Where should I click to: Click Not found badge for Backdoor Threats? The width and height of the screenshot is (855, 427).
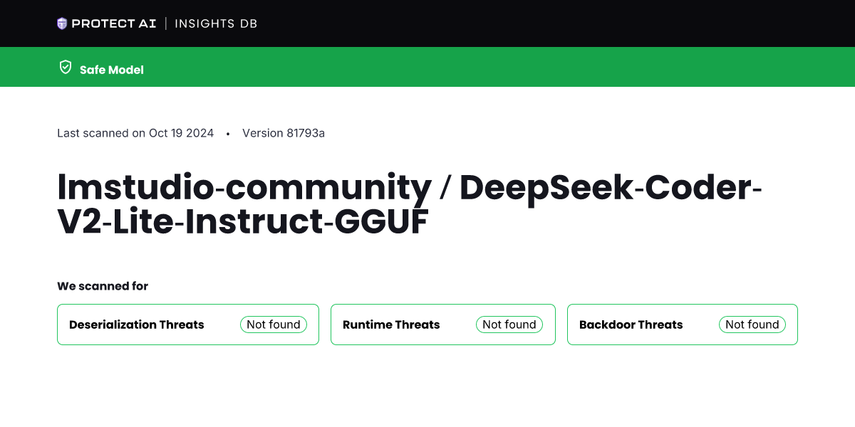pyautogui.click(x=752, y=325)
